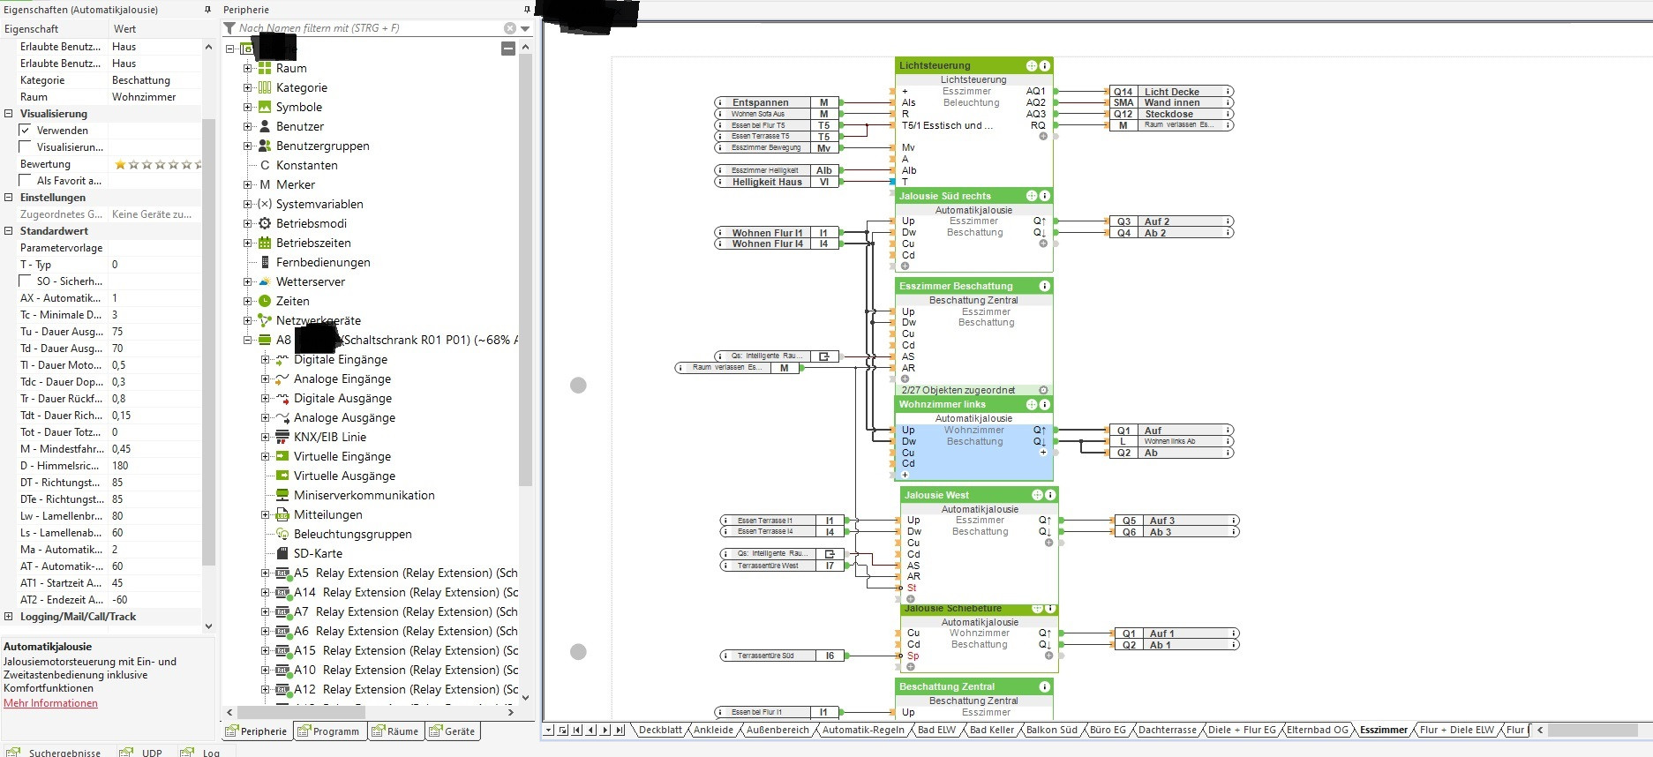The height and width of the screenshot is (757, 1653).
Task: Jump to the first page tab
Action: pos(577,730)
